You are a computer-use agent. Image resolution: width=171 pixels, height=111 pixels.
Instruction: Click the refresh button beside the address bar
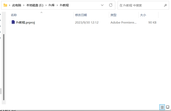[111, 5]
